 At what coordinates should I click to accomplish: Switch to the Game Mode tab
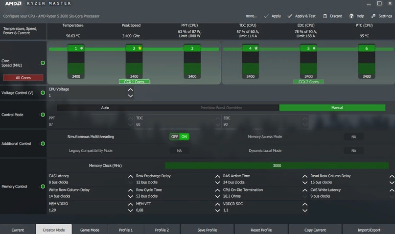tap(90, 230)
